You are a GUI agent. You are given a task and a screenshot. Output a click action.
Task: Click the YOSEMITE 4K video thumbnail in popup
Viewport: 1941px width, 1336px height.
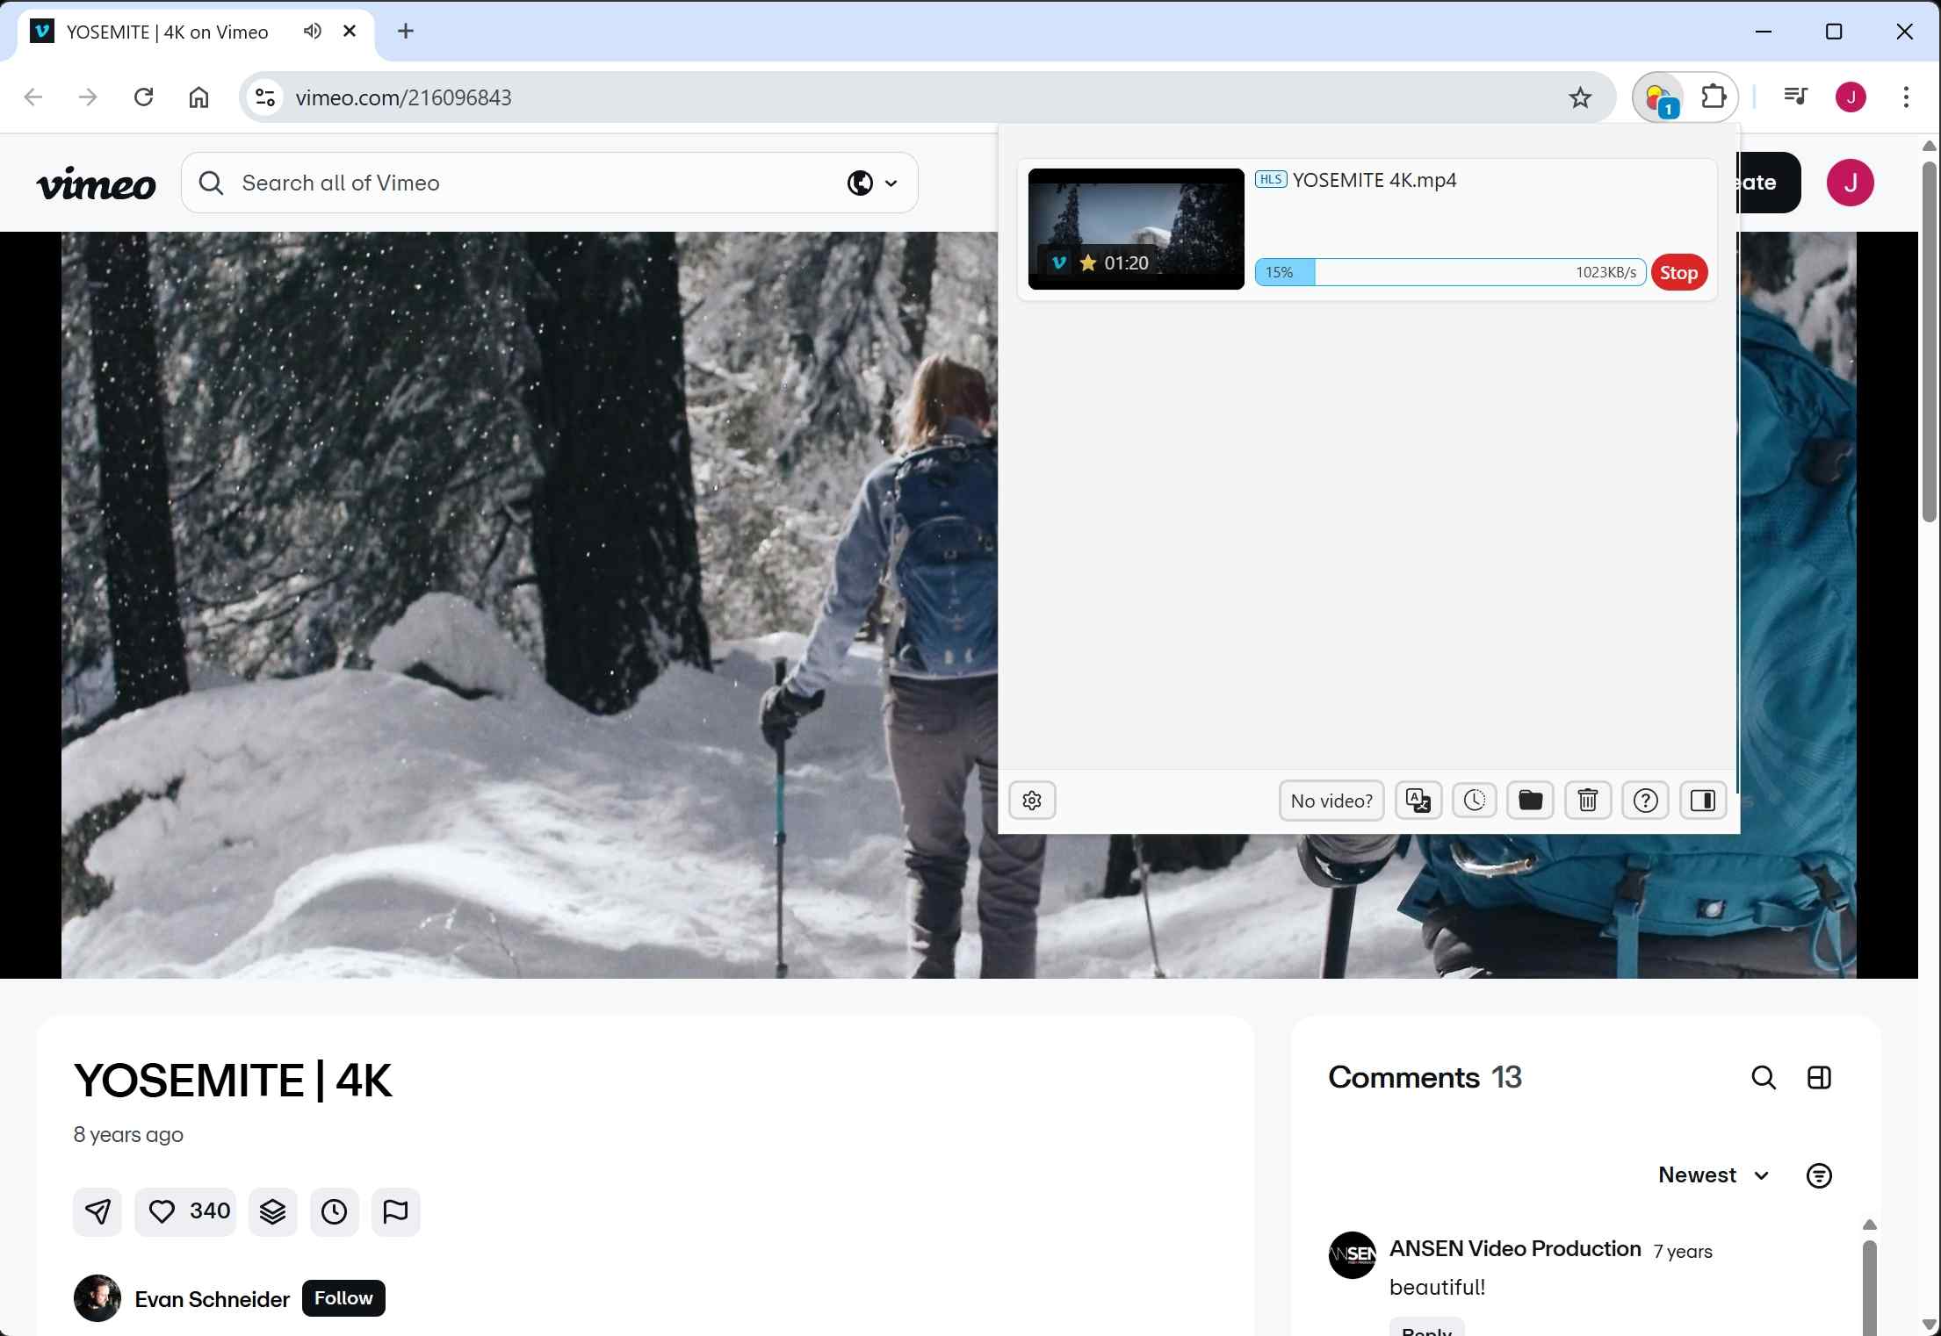1135,228
